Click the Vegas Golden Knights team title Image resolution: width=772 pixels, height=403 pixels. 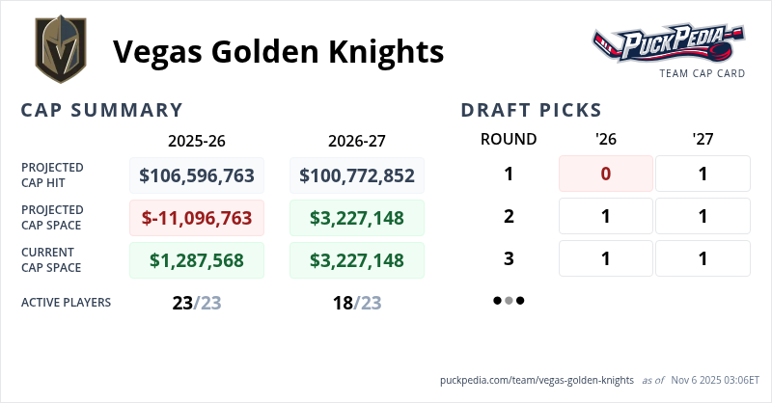[x=280, y=50]
